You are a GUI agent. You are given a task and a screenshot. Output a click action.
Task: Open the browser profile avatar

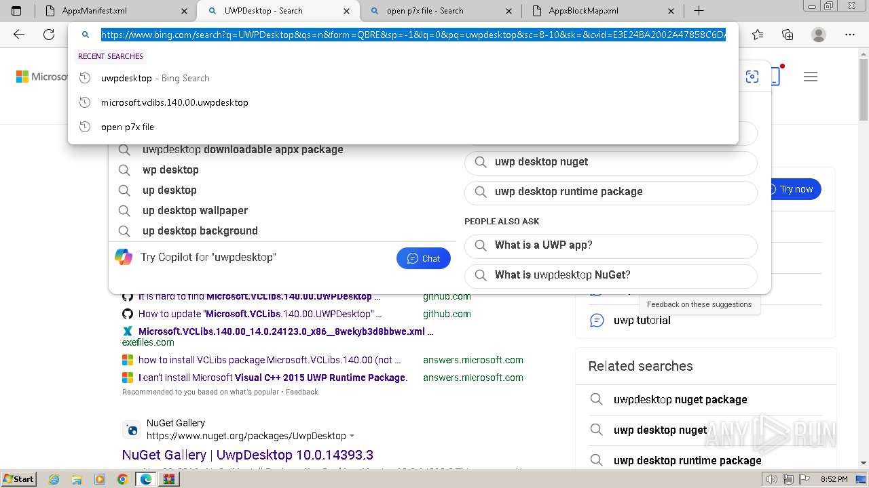(819, 35)
